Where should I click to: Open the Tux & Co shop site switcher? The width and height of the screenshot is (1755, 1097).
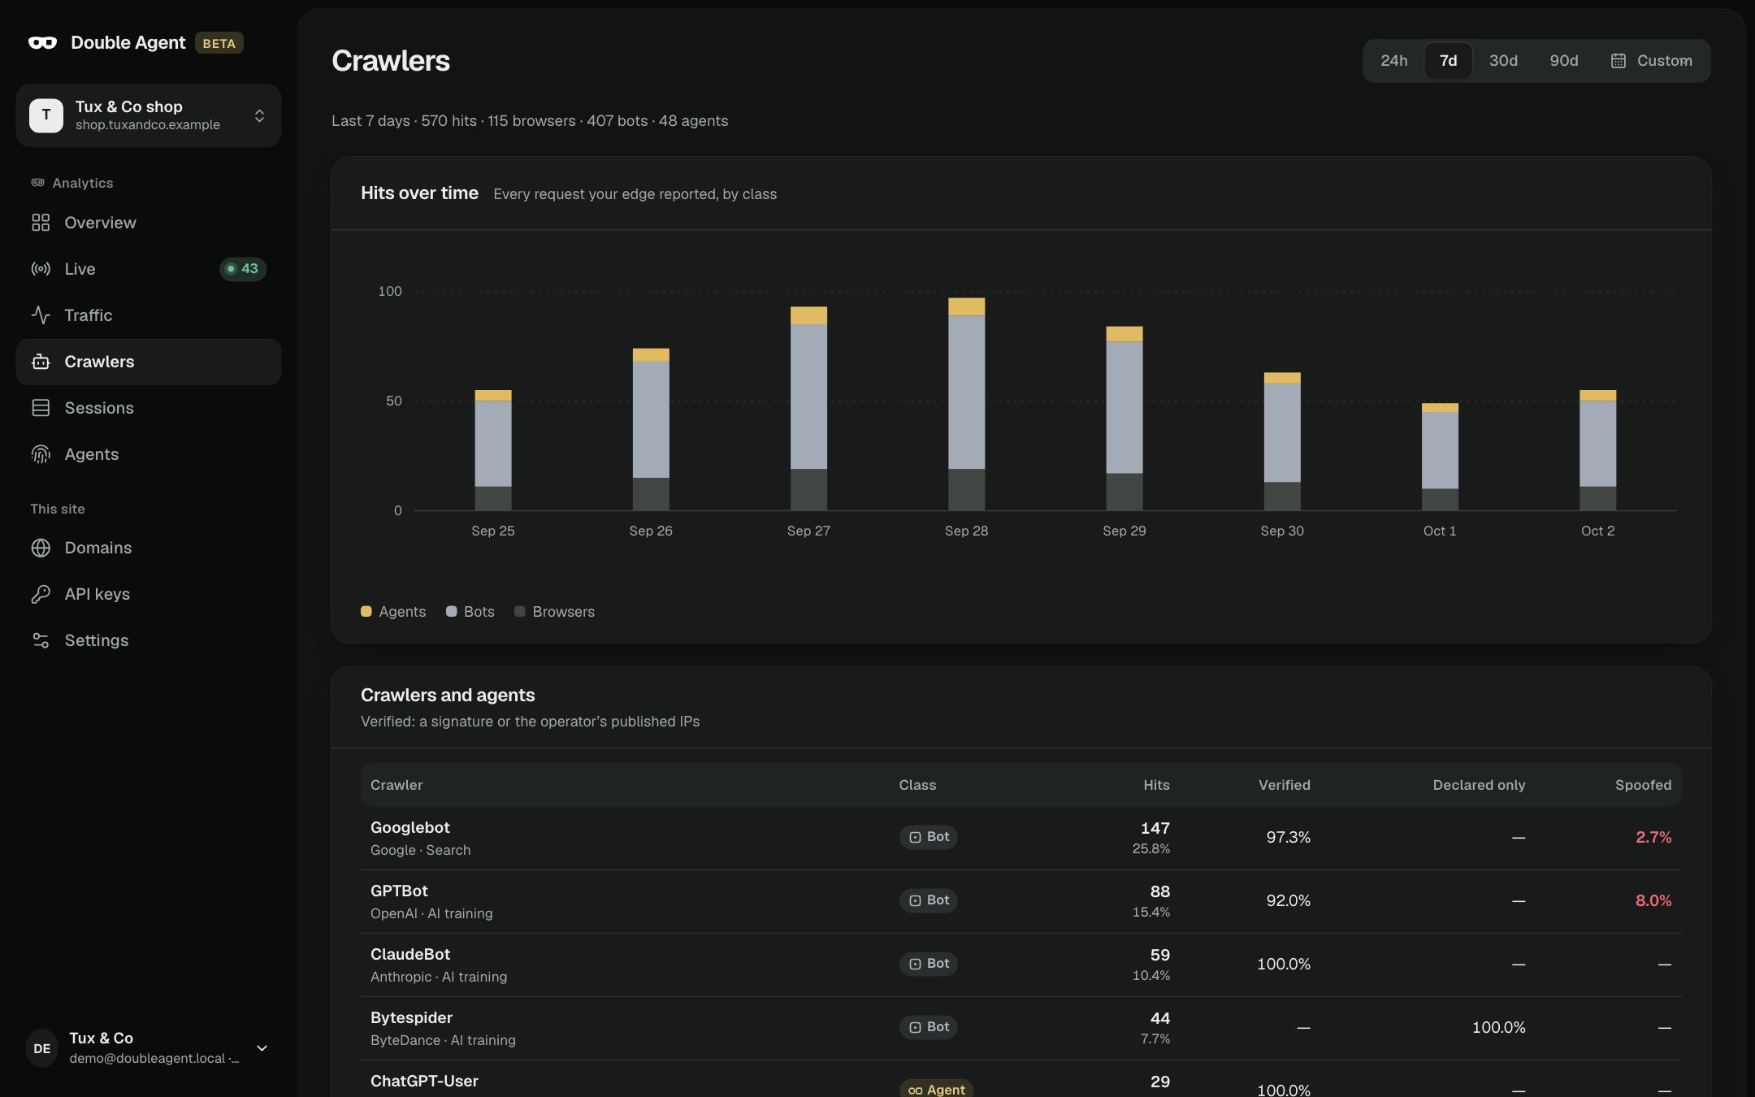149,115
